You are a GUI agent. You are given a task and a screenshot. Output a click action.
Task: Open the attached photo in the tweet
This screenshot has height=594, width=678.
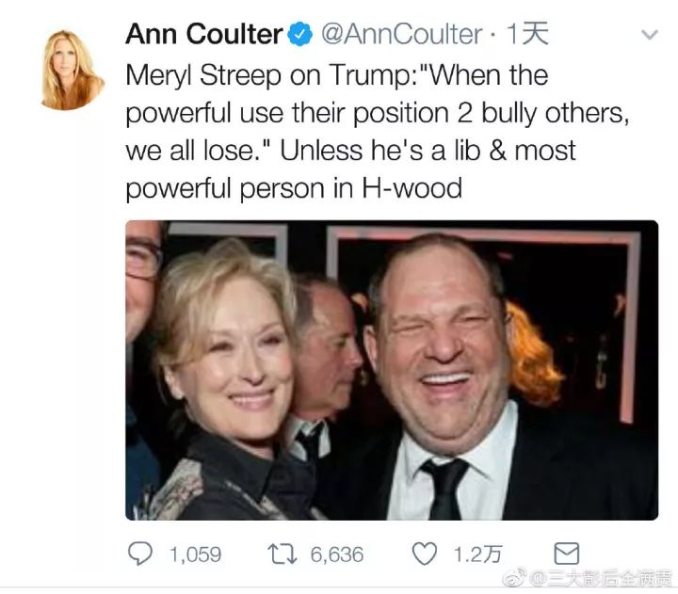point(392,370)
